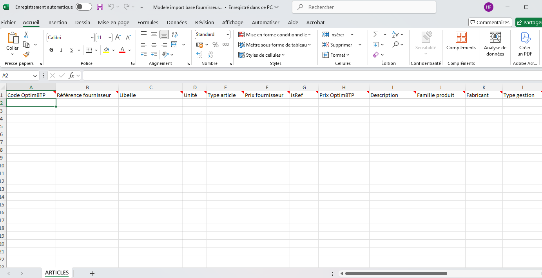Launch Analyse de données
Screen dimensions: 542x278
pyautogui.click(x=495, y=43)
